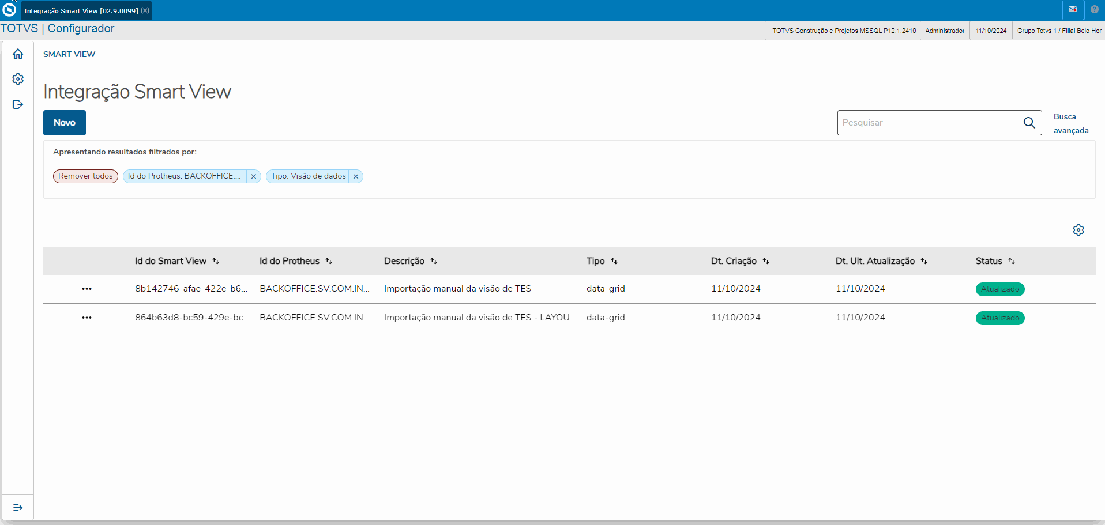Sort by Id do Smart View column

click(x=216, y=261)
